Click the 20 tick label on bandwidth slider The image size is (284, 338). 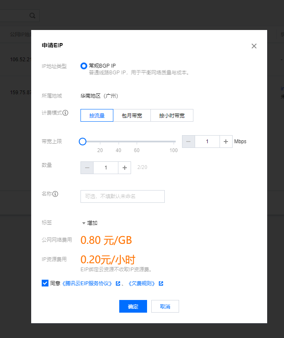pos(100,150)
